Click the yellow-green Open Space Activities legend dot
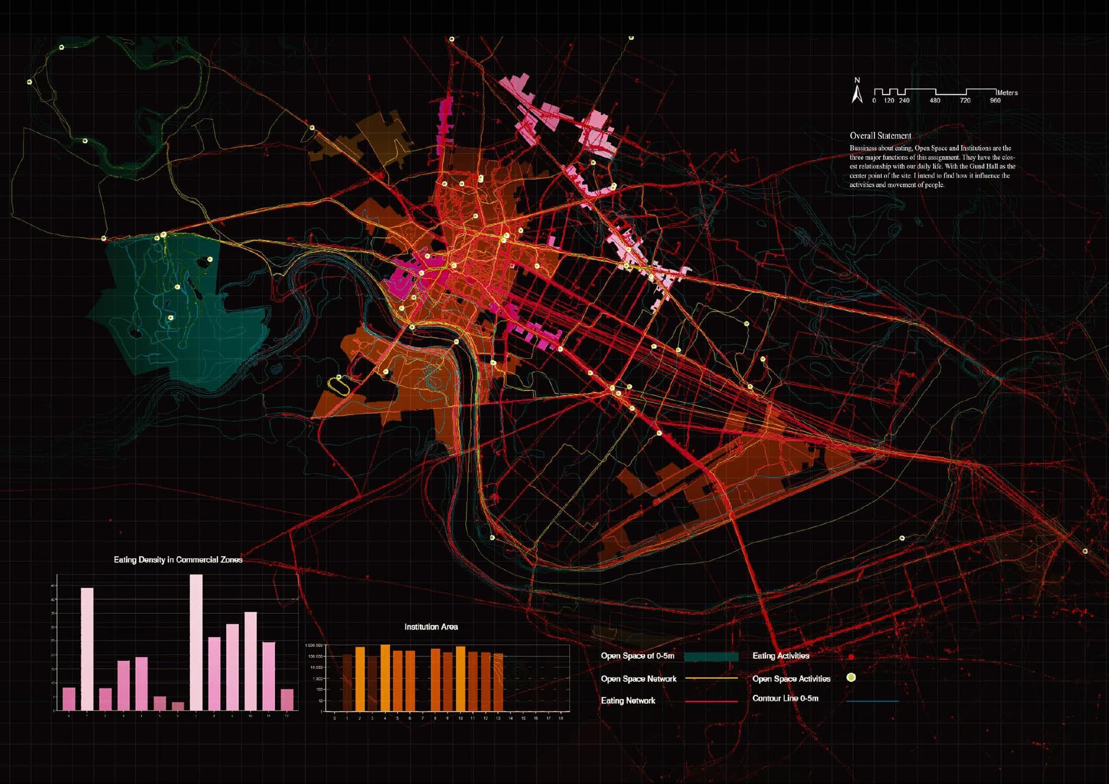The image size is (1109, 784). coord(851,678)
